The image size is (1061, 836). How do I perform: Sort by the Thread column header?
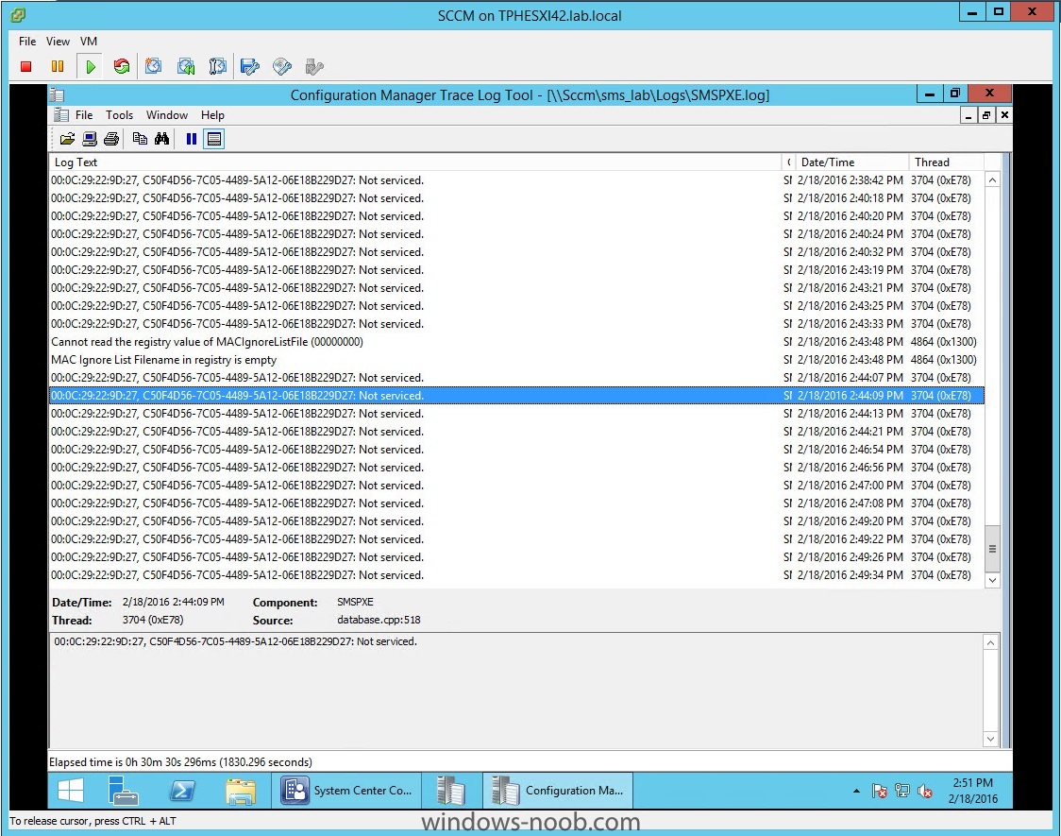pos(946,162)
